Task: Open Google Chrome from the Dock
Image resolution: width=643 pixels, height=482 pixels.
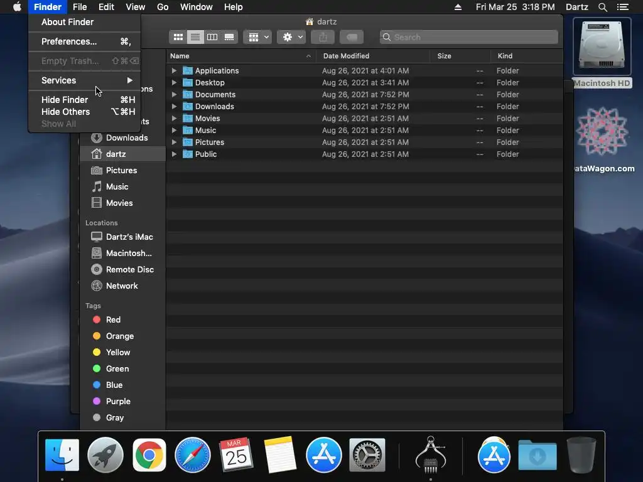Action: 149,456
